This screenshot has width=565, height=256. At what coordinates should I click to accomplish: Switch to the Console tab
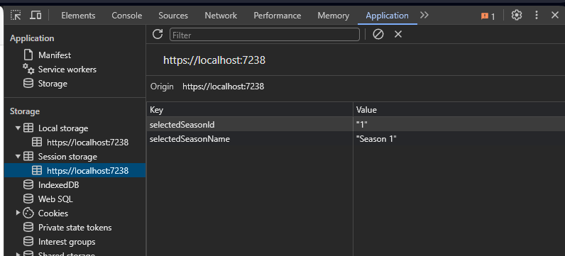pyautogui.click(x=127, y=16)
